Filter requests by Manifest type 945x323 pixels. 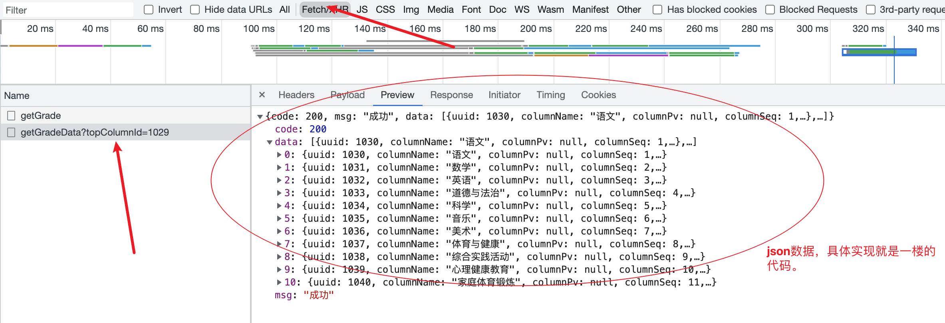pyautogui.click(x=590, y=10)
